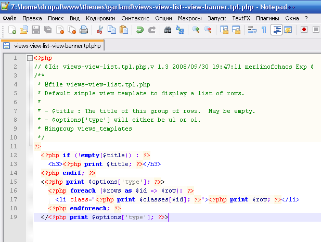Screen dimensions: 321x242
Task: Open a file with the folder icon
Action: pyautogui.click(x=24, y=30)
